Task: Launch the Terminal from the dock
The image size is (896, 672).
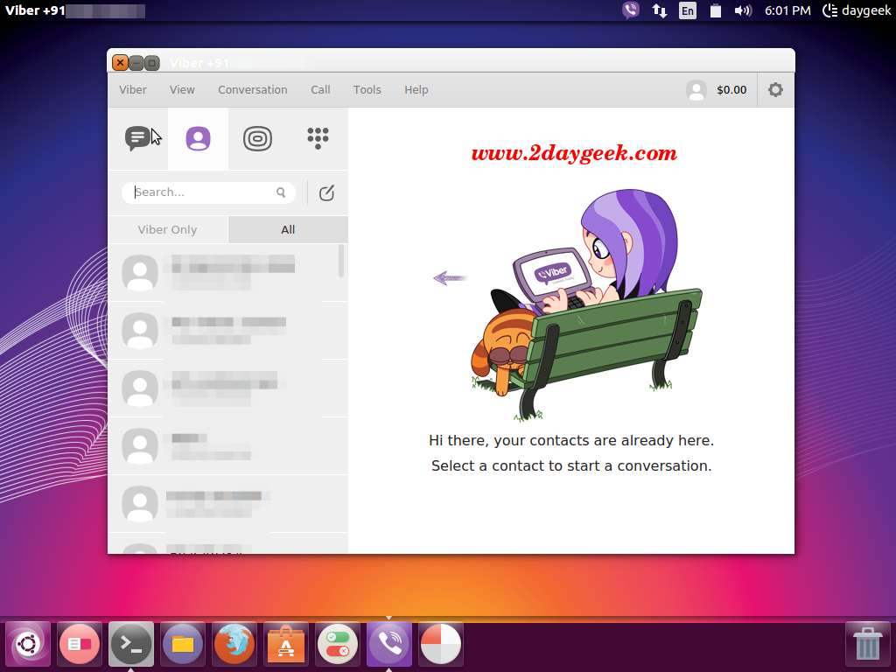Action: [x=131, y=644]
